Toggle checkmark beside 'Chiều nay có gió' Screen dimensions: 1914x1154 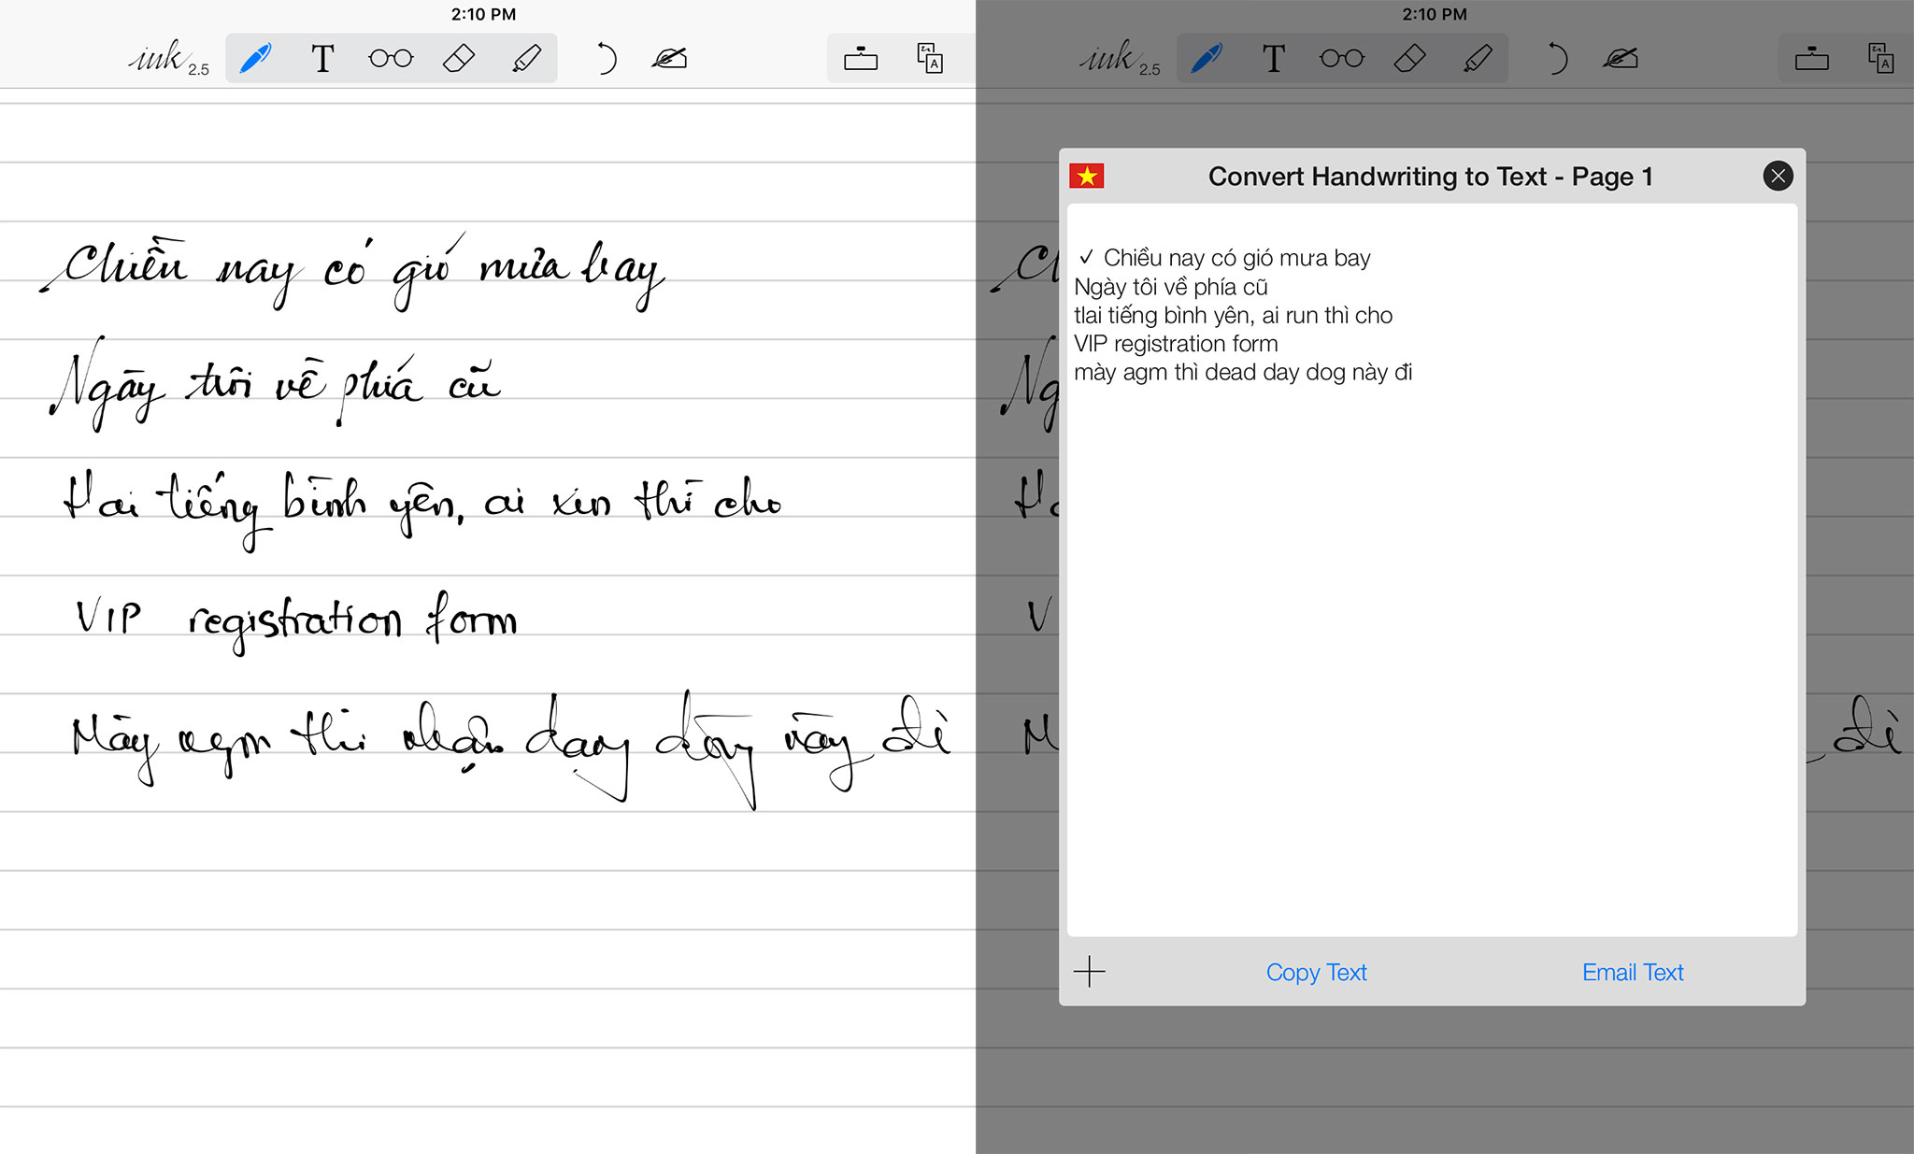1085,257
